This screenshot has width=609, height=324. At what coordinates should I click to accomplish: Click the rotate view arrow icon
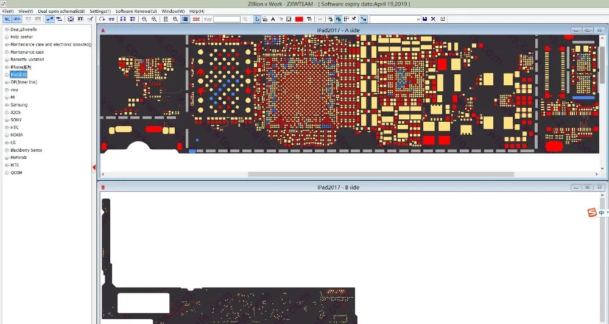(102, 19)
